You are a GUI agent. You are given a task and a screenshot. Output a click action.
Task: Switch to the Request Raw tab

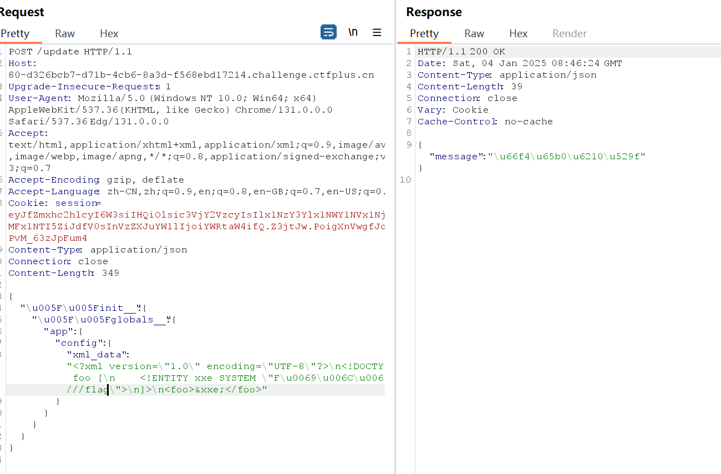65,33
